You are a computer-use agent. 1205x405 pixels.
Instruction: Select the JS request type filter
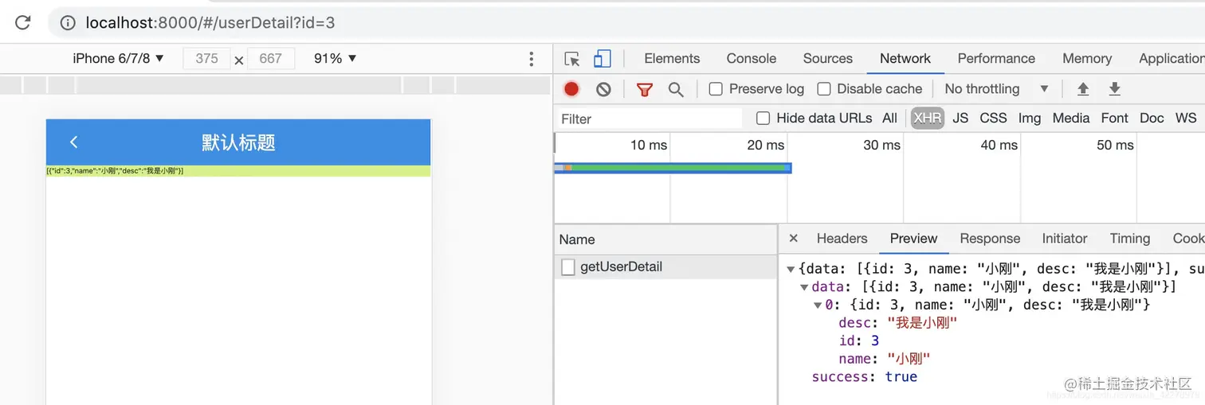960,118
